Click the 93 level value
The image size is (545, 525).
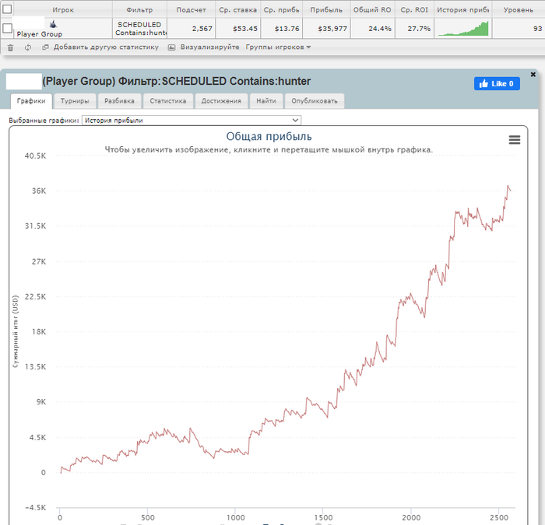tap(538, 29)
